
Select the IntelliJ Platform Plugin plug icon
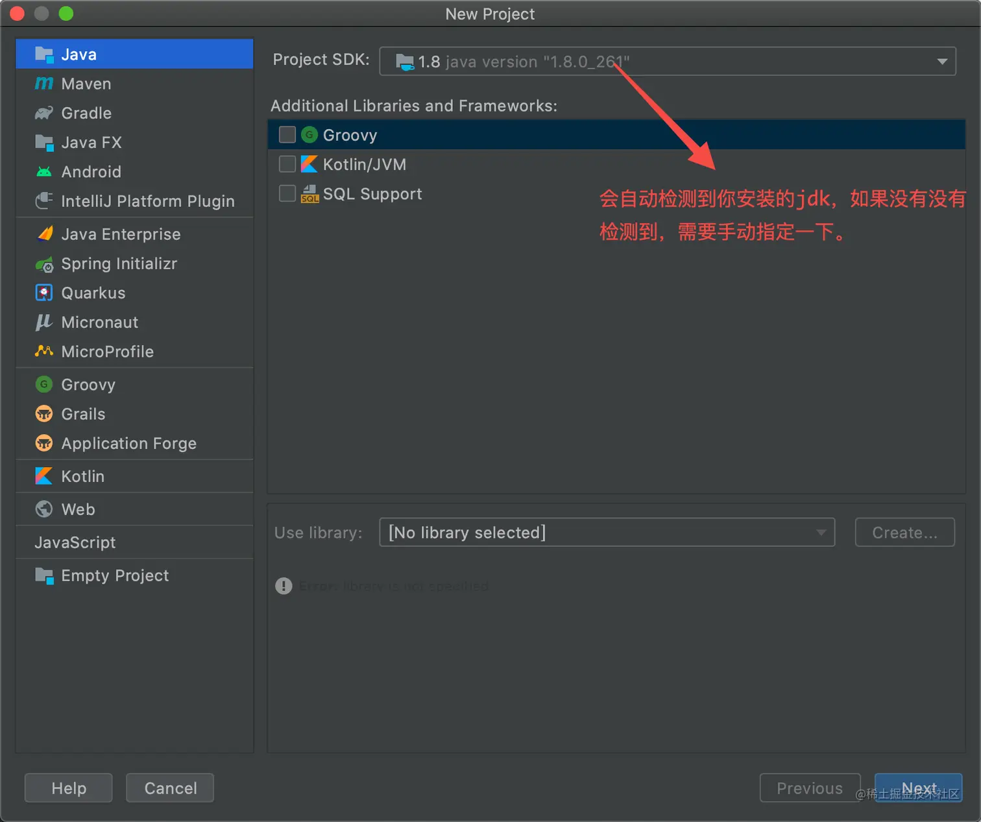click(x=44, y=201)
